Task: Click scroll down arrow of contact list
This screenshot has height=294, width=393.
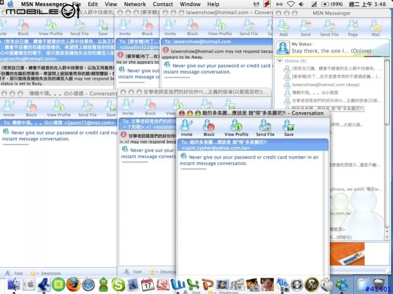Action: click(x=387, y=237)
